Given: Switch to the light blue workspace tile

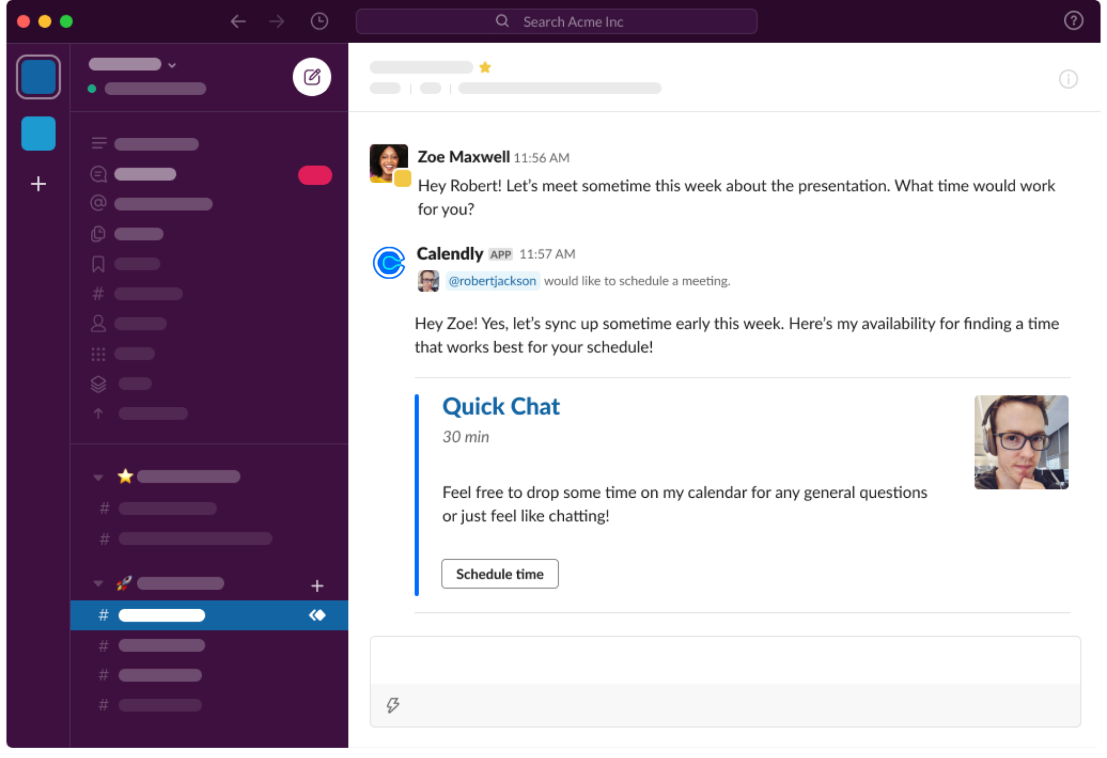Looking at the screenshot, I should coord(38,133).
